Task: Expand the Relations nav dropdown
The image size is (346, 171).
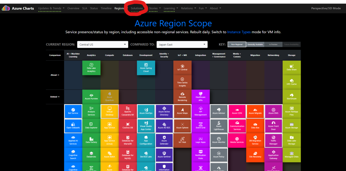Action: [188, 8]
